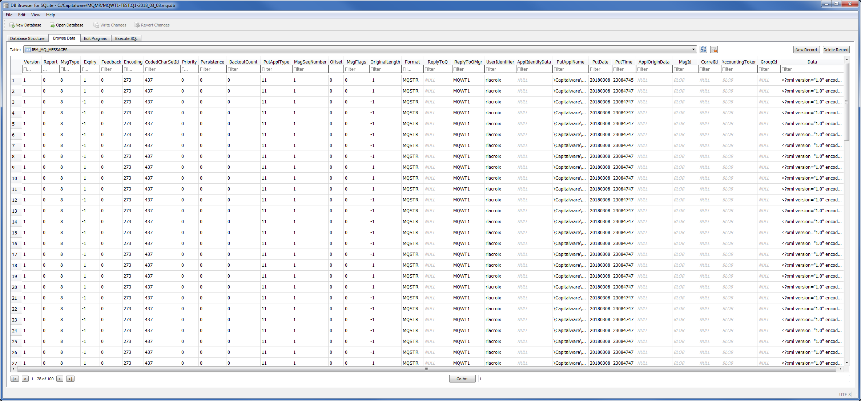861x401 pixels.
Task: Switch to the Database Structure tab
Action: [27, 38]
